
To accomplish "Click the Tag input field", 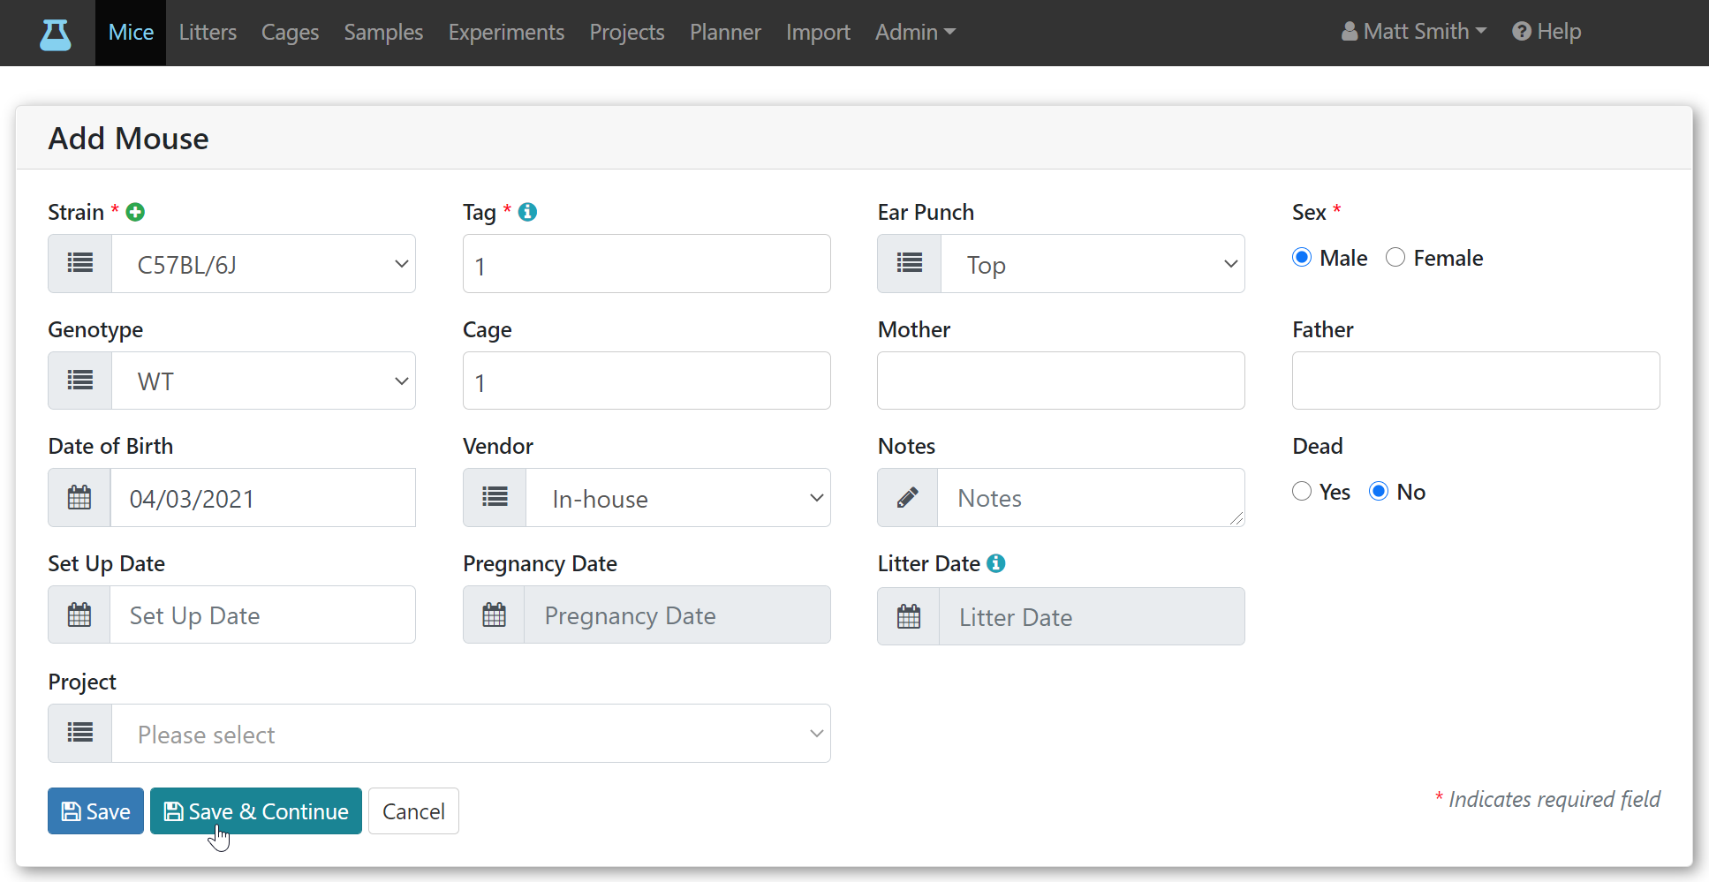I will (x=647, y=263).
